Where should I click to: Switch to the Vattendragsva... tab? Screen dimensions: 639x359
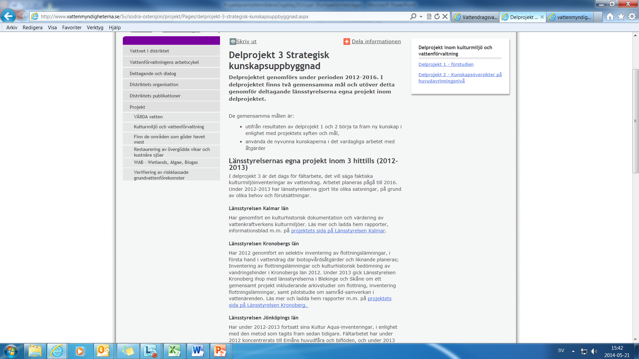click(475, 17)
